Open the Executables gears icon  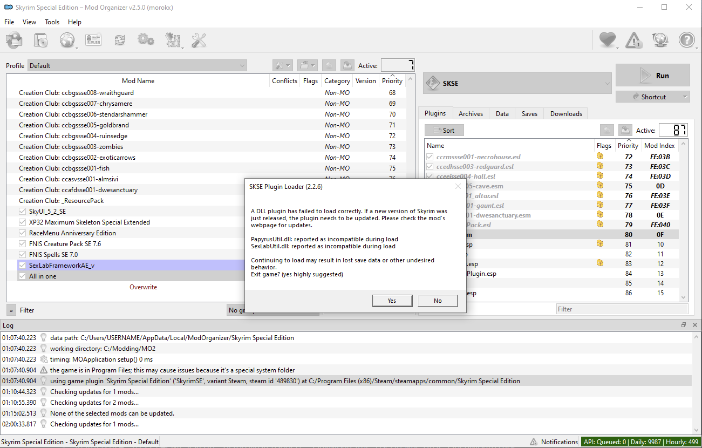click(146, 40)
